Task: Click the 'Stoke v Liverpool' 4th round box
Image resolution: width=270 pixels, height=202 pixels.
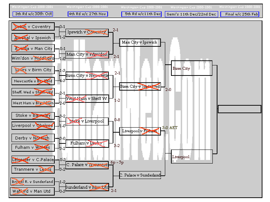Action: (87, 121)
